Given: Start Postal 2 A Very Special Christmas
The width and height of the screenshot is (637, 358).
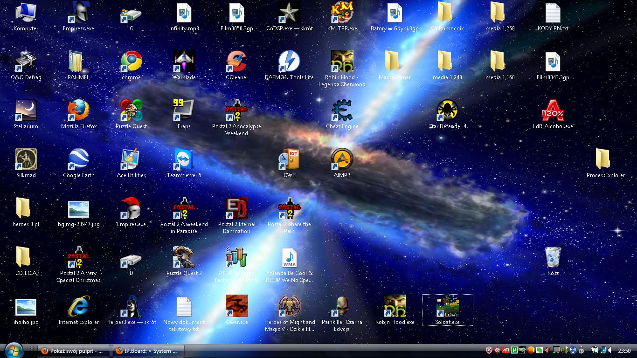Looking at the screenshot, I should point(78,265).
